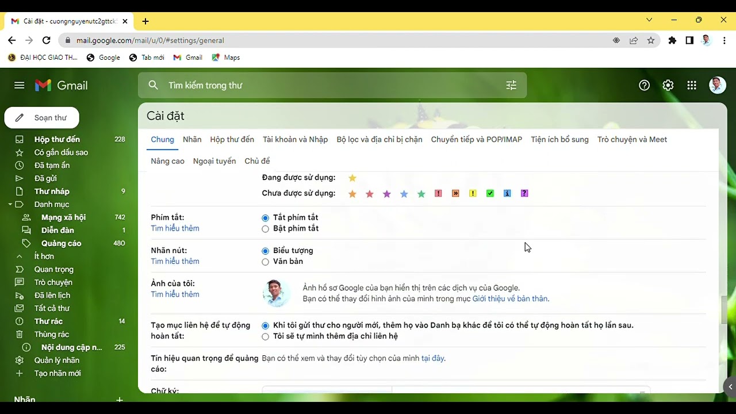
Task: Add a new label plus icon
Action: tap(120, 400)
